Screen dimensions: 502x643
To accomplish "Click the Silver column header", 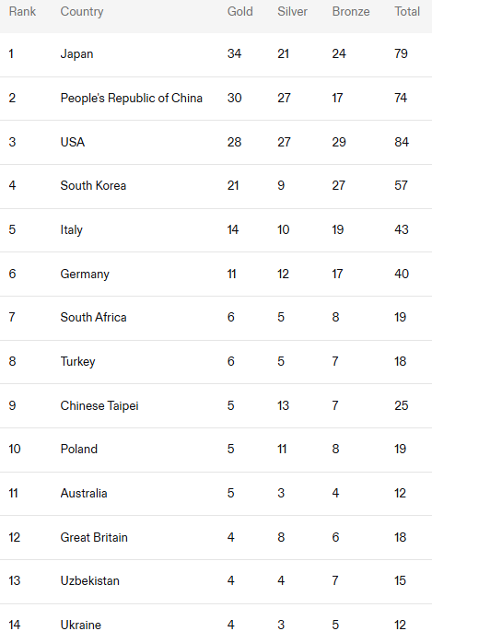I will (292, 11).
